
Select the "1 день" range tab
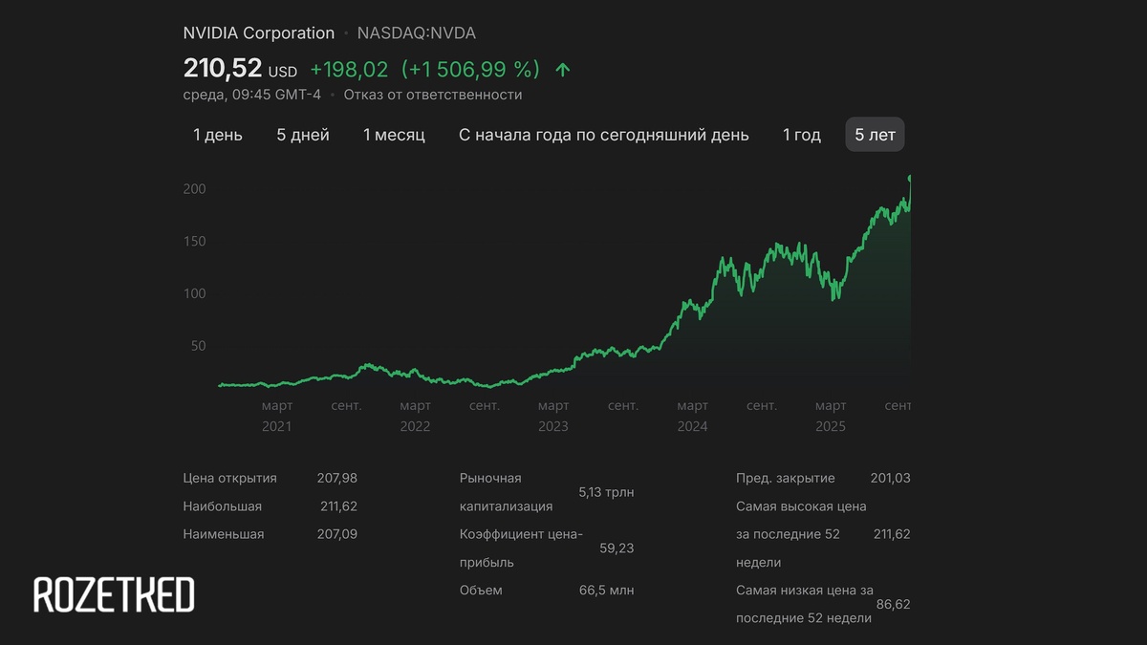click(x=218, y=135)
